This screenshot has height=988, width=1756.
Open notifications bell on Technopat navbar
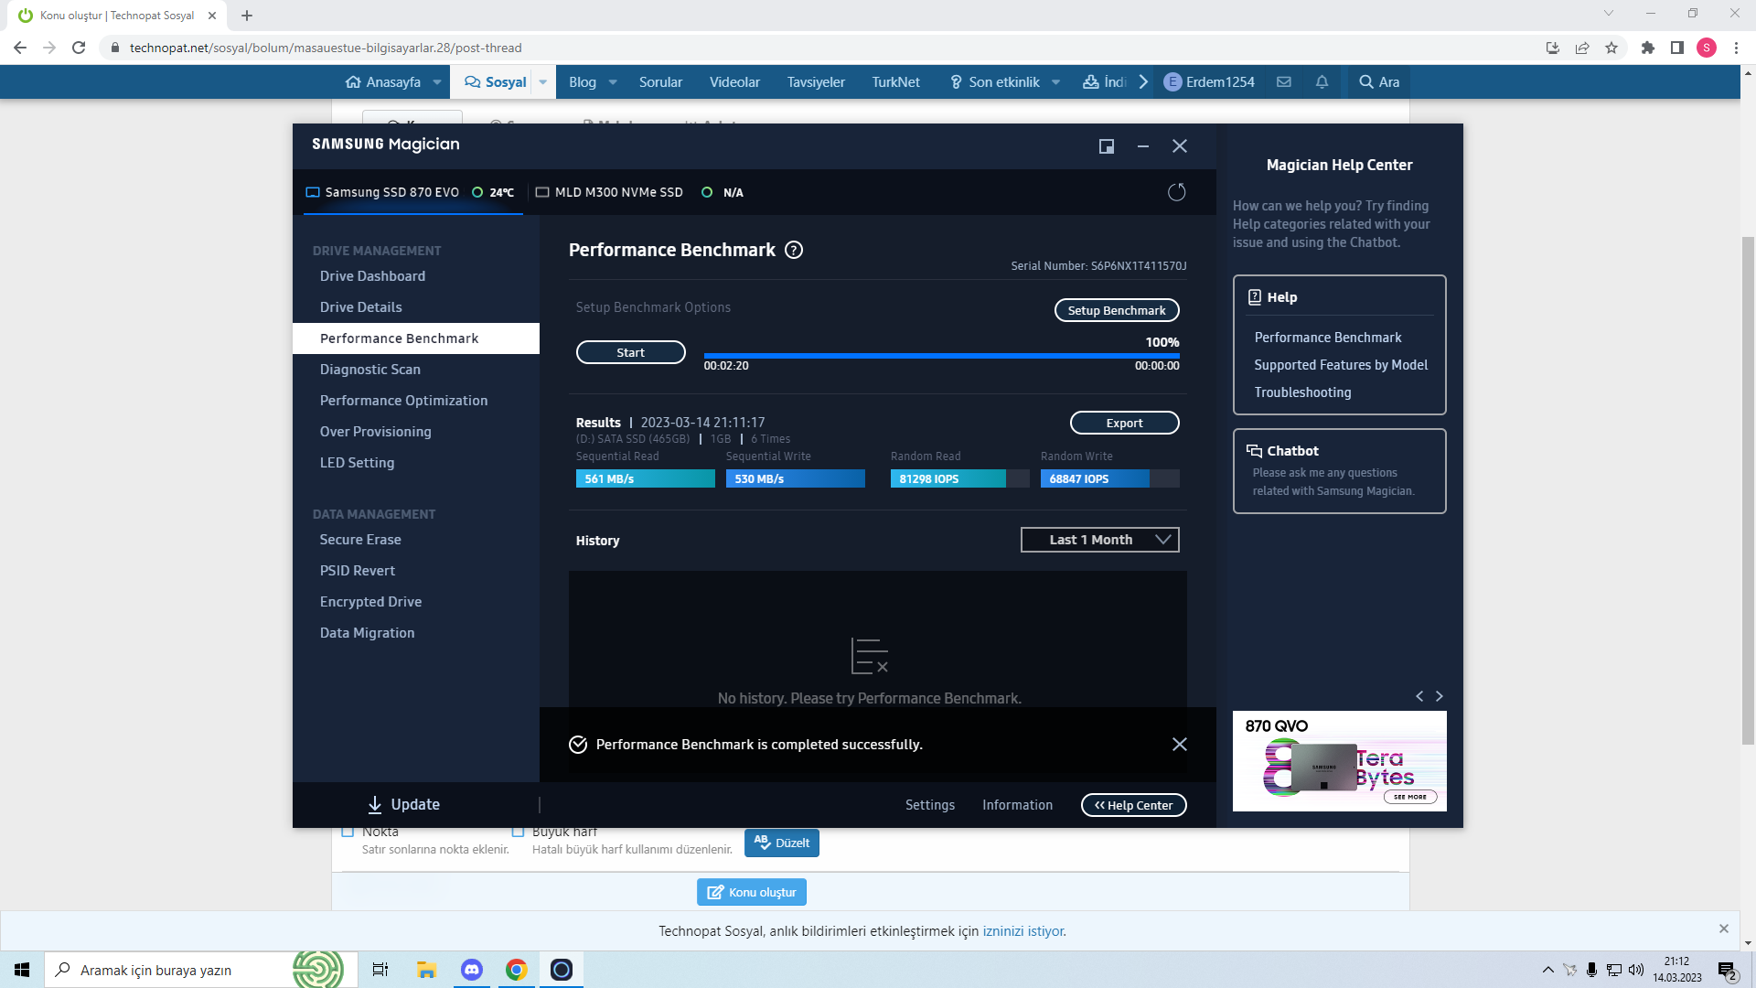(x=1322, y=82)
